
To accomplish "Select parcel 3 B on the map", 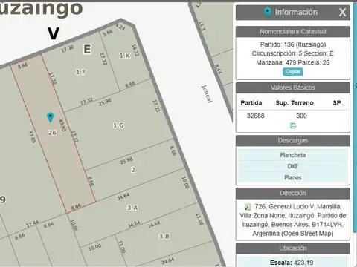I will click(164, 237).
